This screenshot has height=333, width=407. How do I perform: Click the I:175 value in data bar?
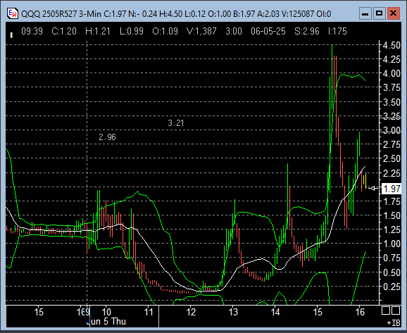pyautogui.click(x=337, y=32)
